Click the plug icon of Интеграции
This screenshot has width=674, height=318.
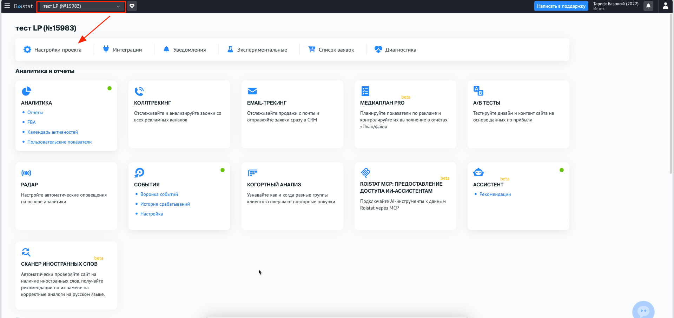pos(106,49)
